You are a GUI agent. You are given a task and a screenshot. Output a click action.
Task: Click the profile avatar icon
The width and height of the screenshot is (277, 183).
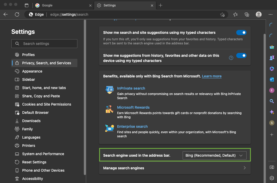pyautogui.click(x=258, y=14)
